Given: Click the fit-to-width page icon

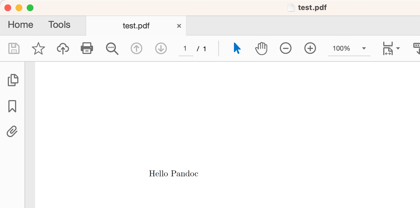Looking at the screenshot, I should pyautogui.click(x=388, y=48).
